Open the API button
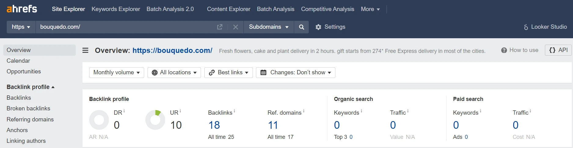Viewport: 573px width, 148px height. pyautogui.click(x=558, y=50)
